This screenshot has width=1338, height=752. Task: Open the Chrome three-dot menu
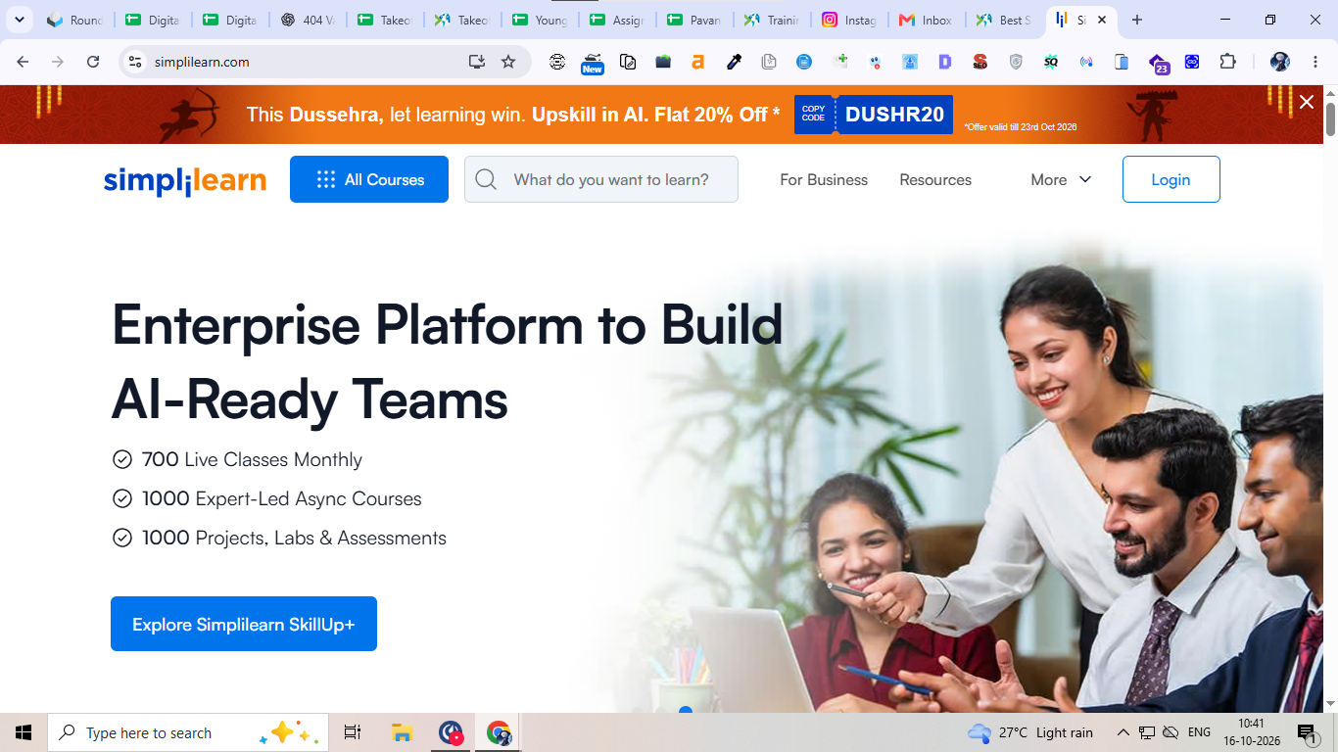(1314, 62)
